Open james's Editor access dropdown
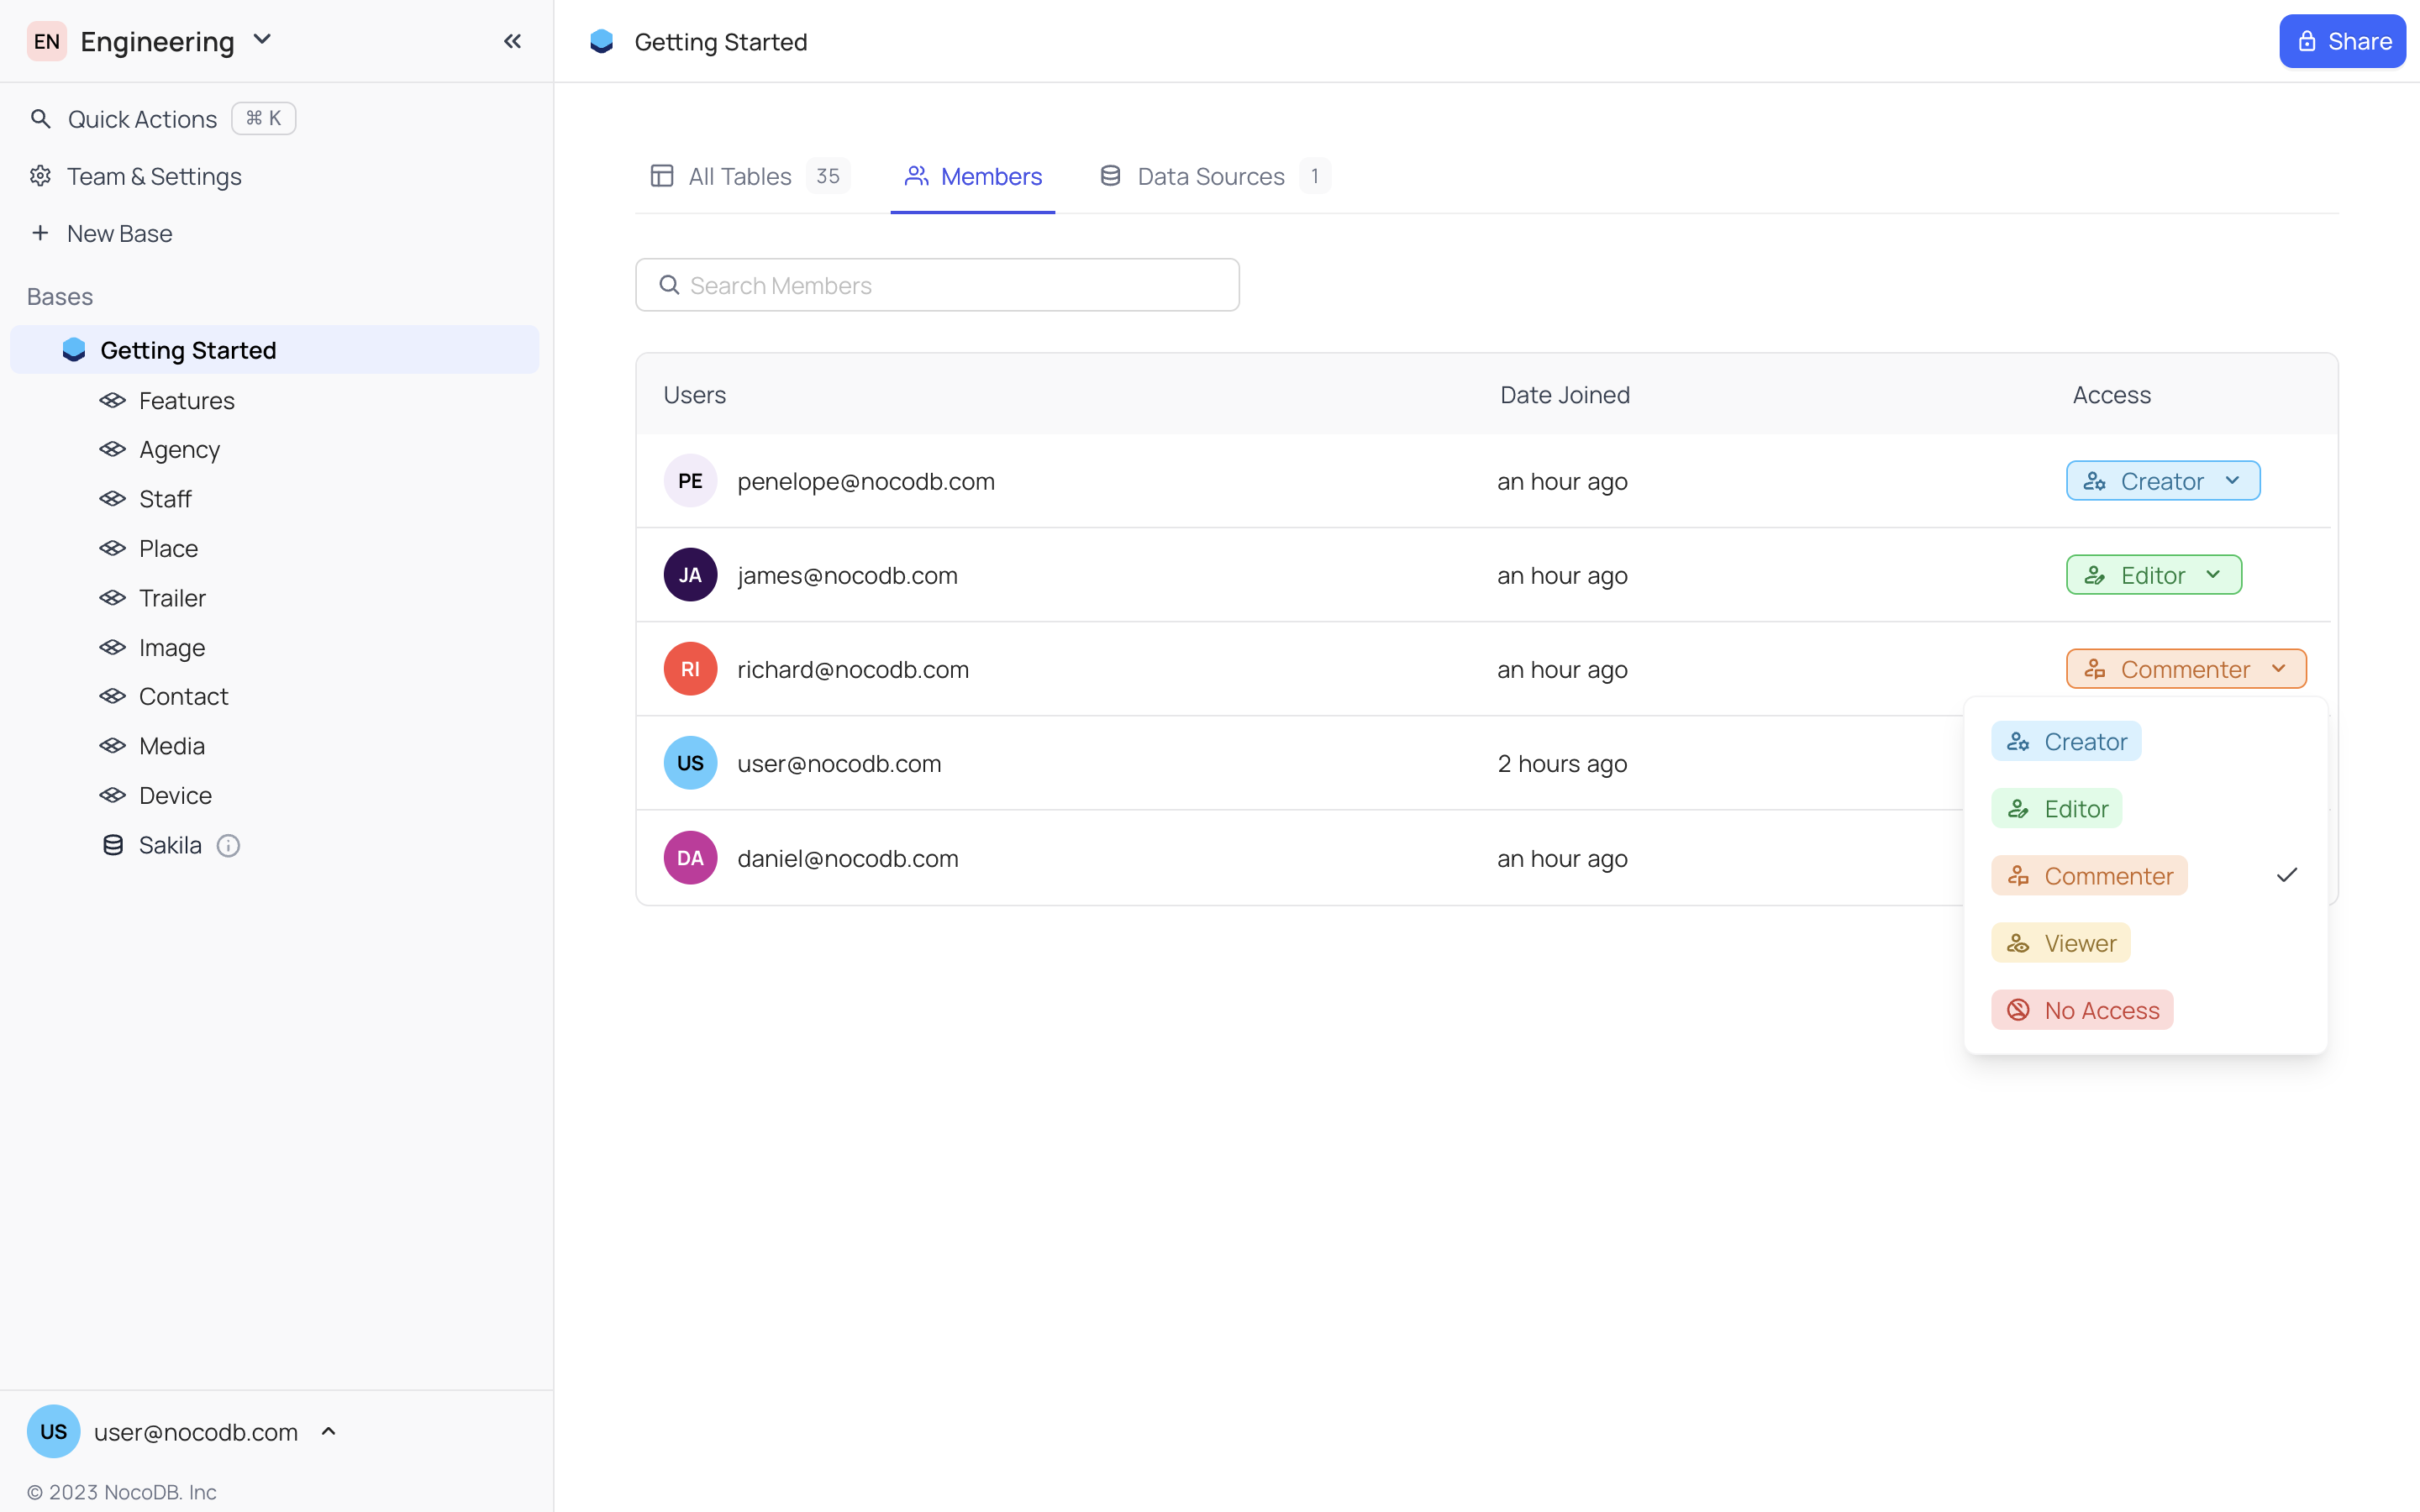2420x1512 pixels. click(x=2153, y=575)
